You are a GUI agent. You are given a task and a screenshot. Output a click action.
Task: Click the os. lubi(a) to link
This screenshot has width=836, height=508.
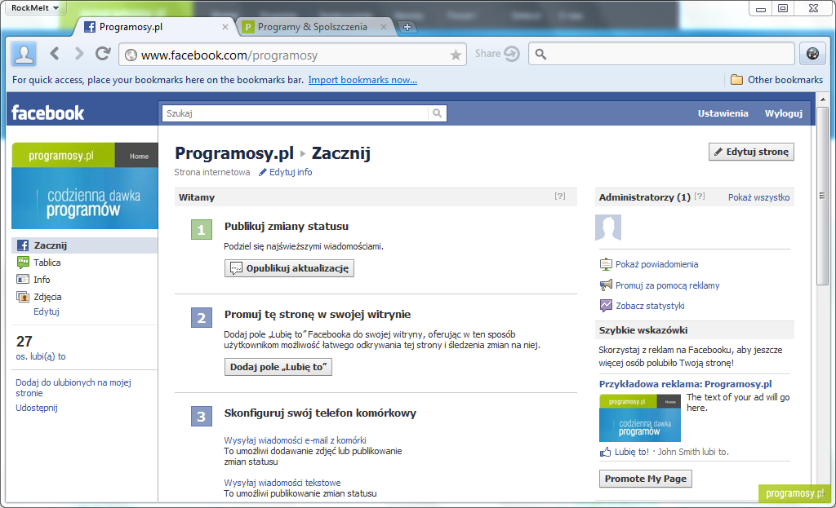41,356
